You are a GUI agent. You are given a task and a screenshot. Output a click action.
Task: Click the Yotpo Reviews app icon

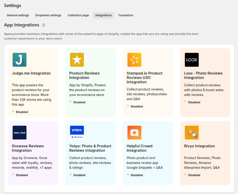[x=77, y=132]
